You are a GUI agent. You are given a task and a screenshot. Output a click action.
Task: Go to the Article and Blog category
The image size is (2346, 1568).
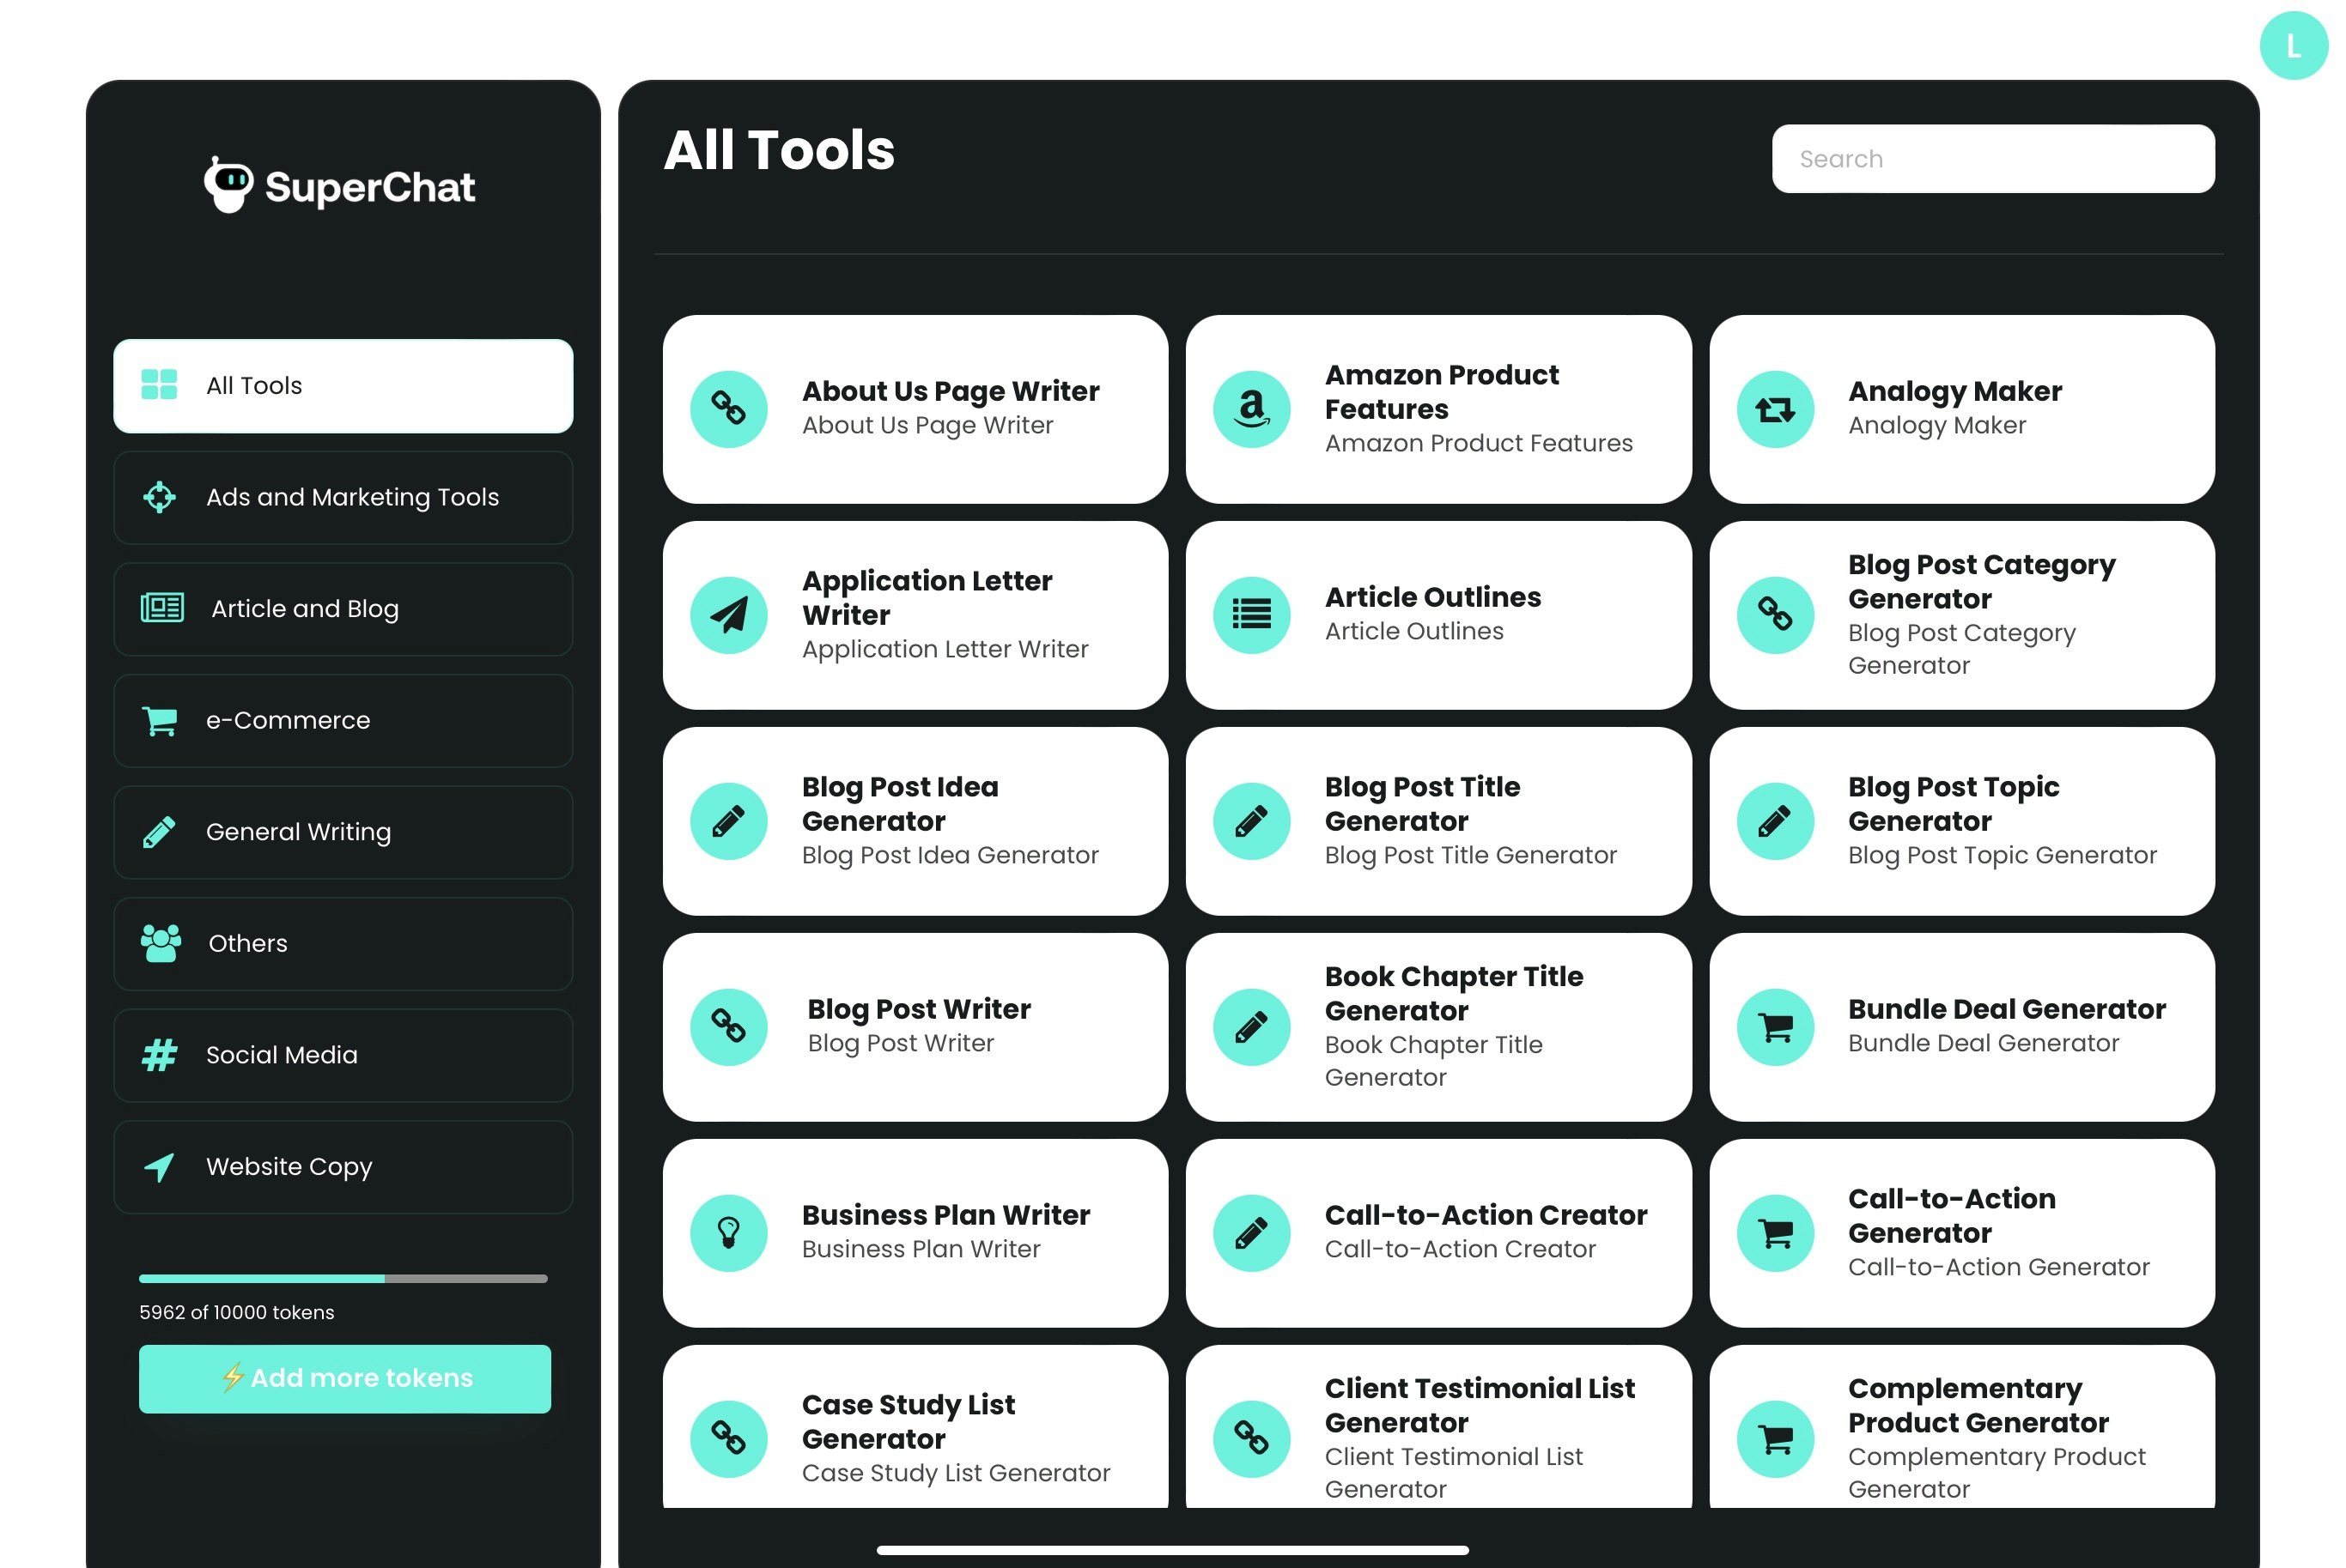343,609
